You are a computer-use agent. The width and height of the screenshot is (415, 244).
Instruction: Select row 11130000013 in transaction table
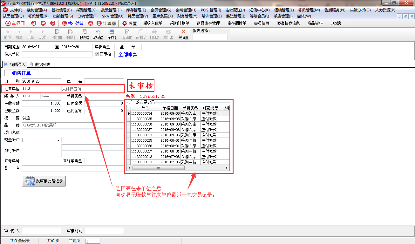click(178, 162)
